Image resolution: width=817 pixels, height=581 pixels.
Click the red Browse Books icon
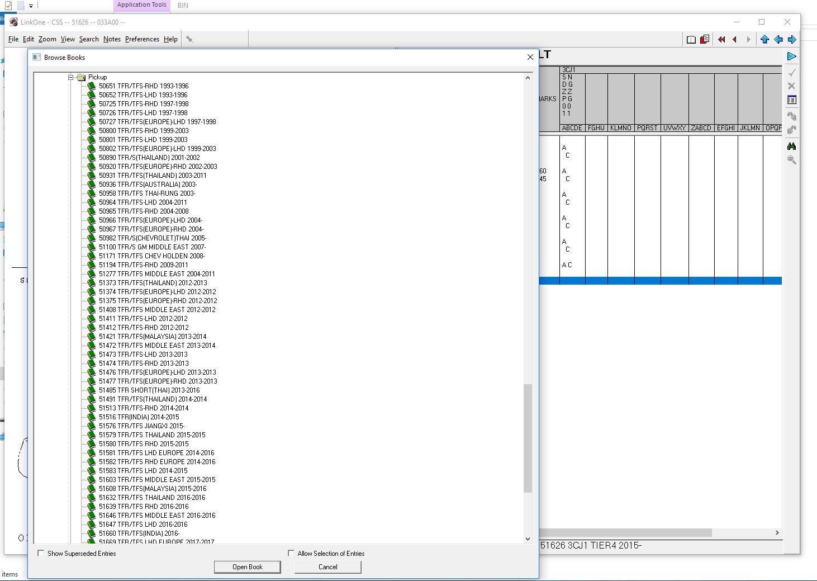[705, 39]
